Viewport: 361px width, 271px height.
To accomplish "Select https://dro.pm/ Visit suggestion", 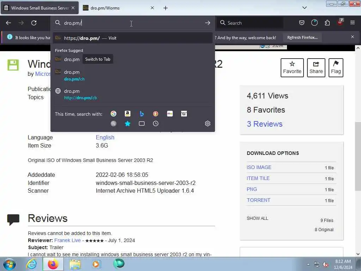I will (x=133, y=38).
